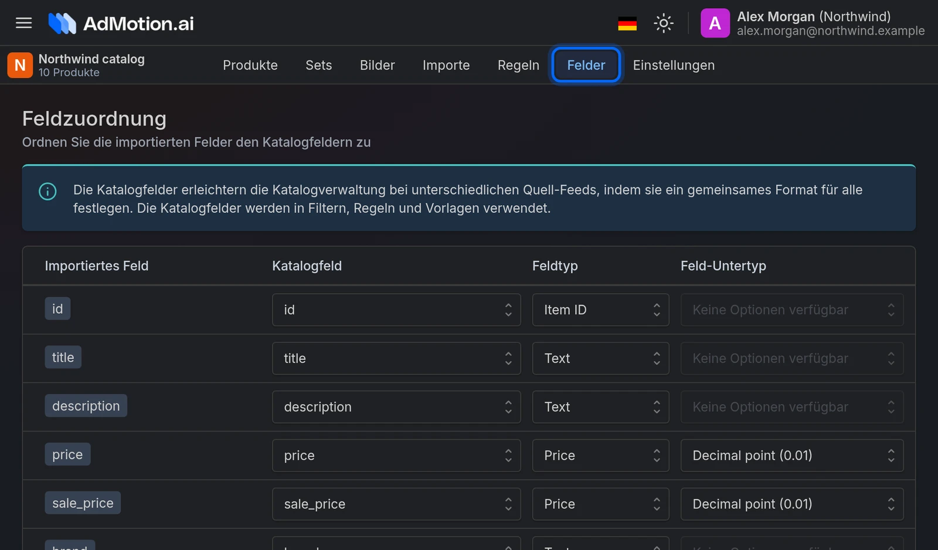The height and width of the screenshot is (550, 938).
Task: Switch to the Sets tab
Action: (319, 65)
